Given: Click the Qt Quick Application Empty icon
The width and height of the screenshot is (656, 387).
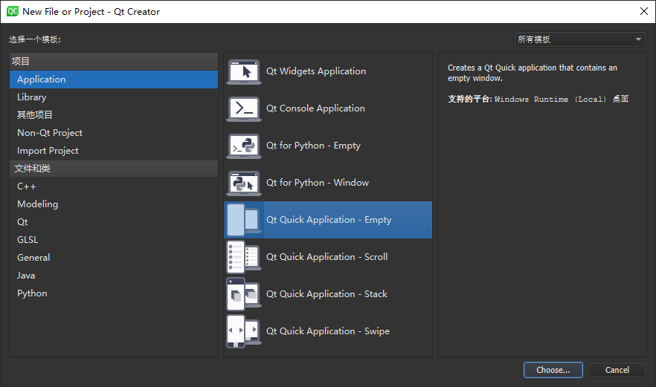Looking at the screenshot, I should 244,220.
